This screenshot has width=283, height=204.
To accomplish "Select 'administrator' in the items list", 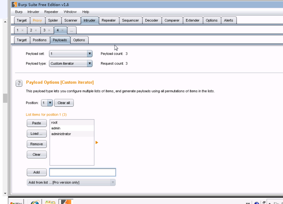I will pos(72,134).
